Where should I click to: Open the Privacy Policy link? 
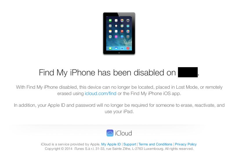(x=186, y=144)
